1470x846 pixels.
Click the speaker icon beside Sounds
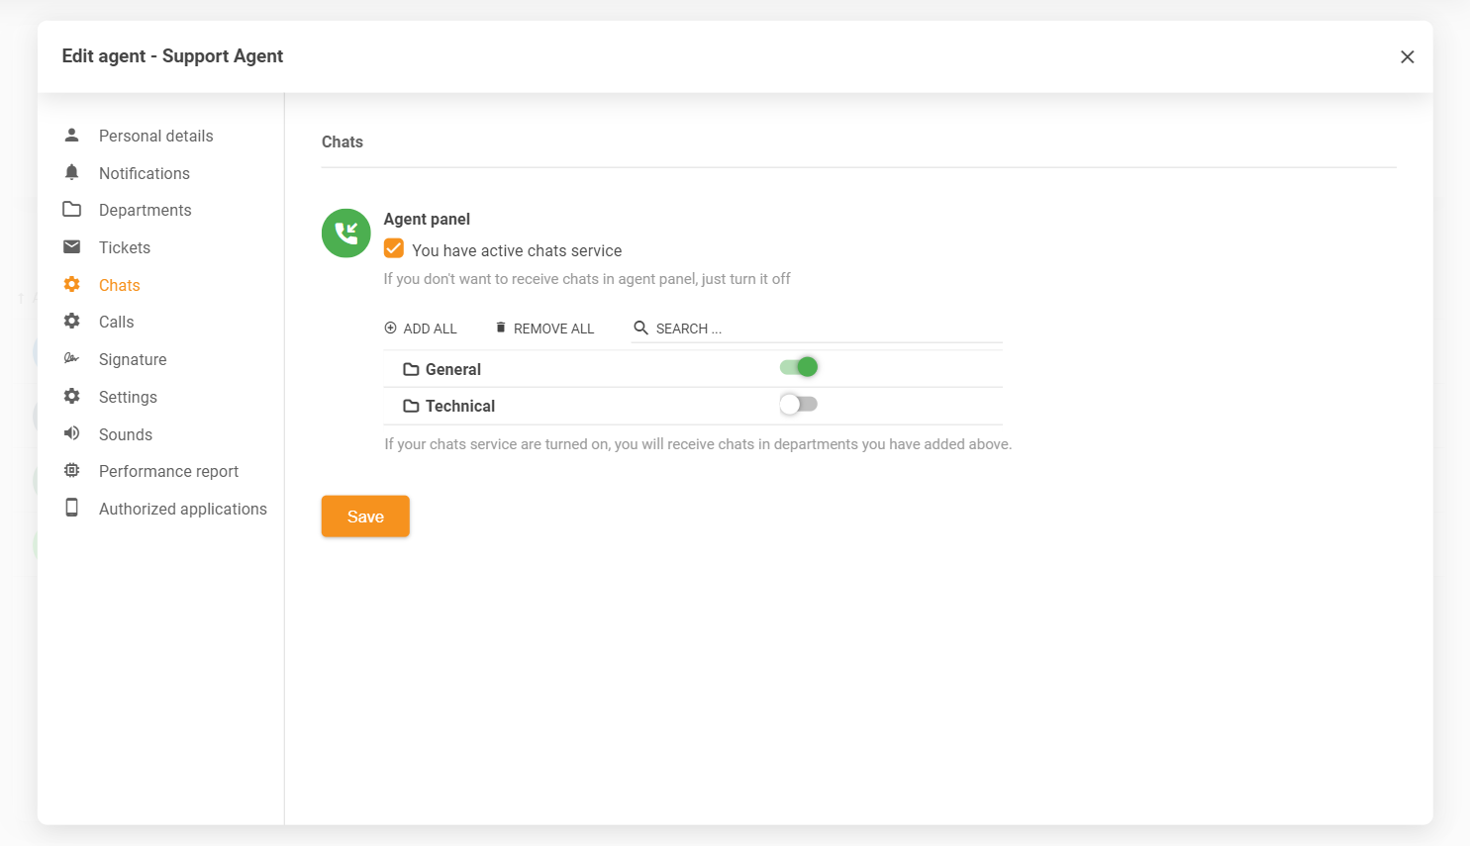[71, 433]
